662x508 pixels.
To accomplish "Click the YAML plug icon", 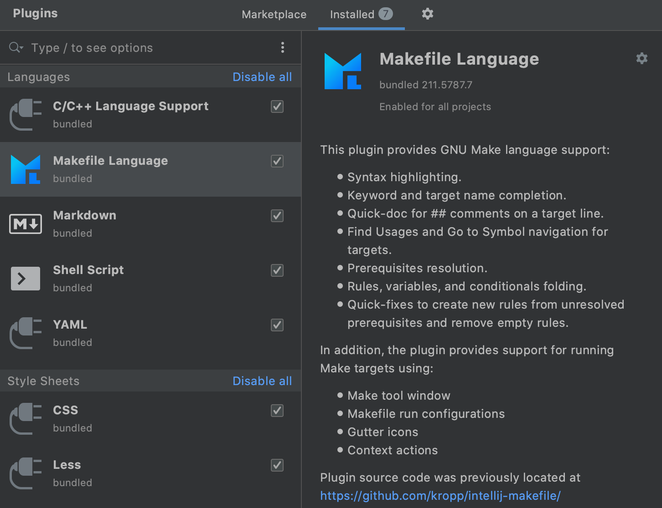I will (26, 333).
